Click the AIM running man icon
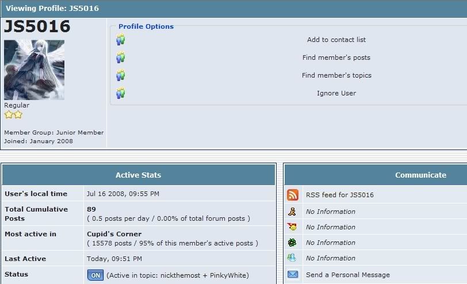The height and width of the screenshot is (284, 467). (x=292, y=212)
